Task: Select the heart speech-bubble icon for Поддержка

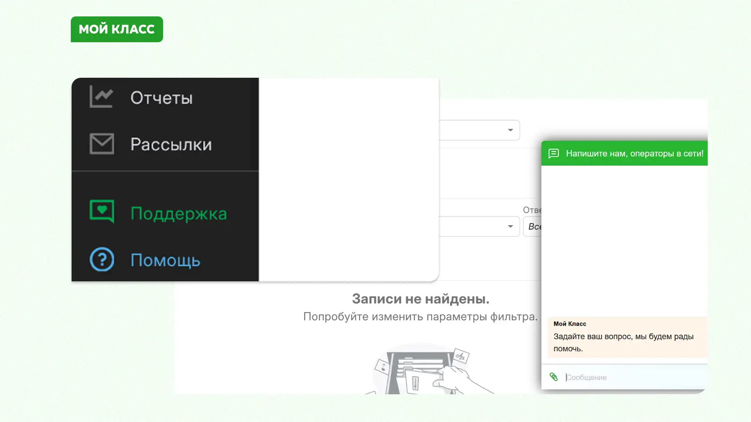Action: [102, 211]
